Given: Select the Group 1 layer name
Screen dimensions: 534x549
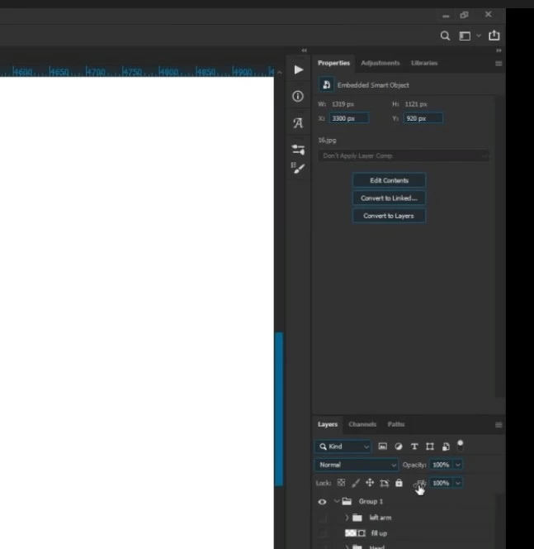Looking at the screenshot, I should click(x=371, y=501).
